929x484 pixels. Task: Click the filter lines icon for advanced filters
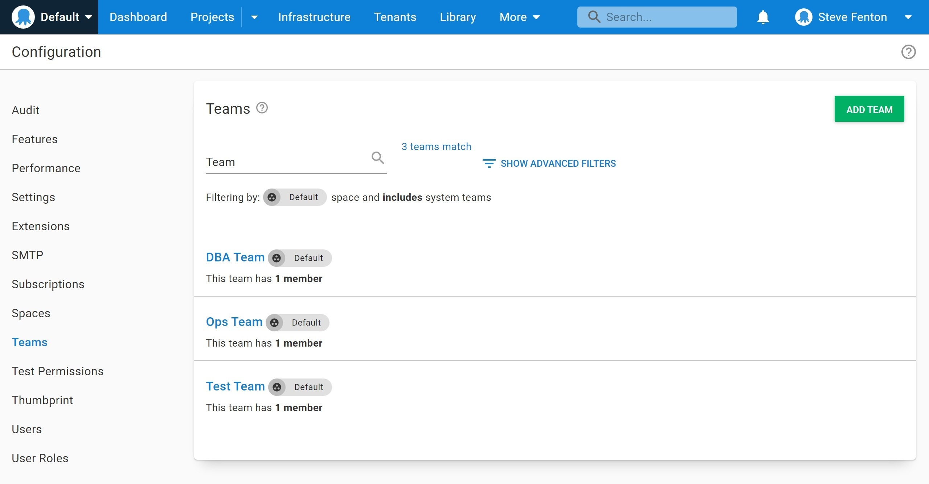click(x=488, y=164)
